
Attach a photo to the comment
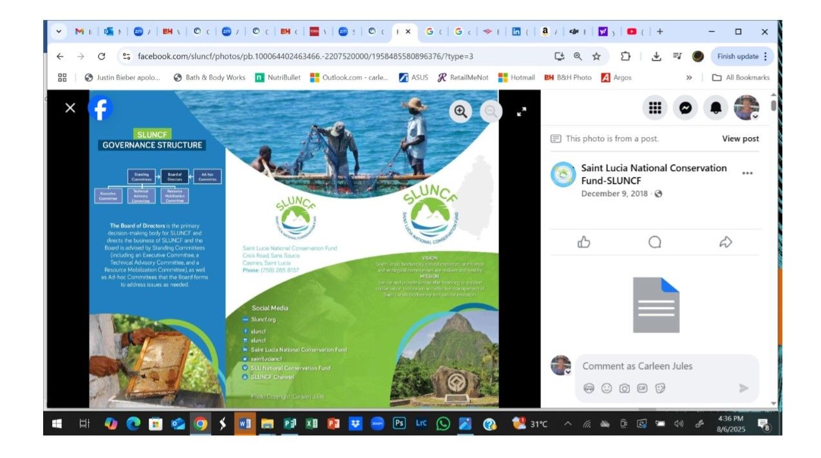[x=624, y=388]
